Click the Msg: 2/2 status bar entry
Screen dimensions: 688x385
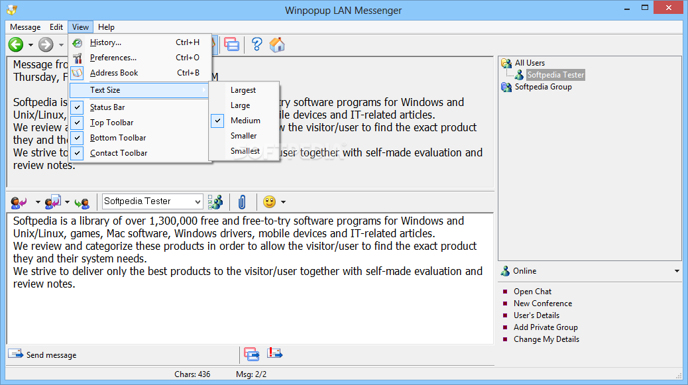(x=251, y=374)
